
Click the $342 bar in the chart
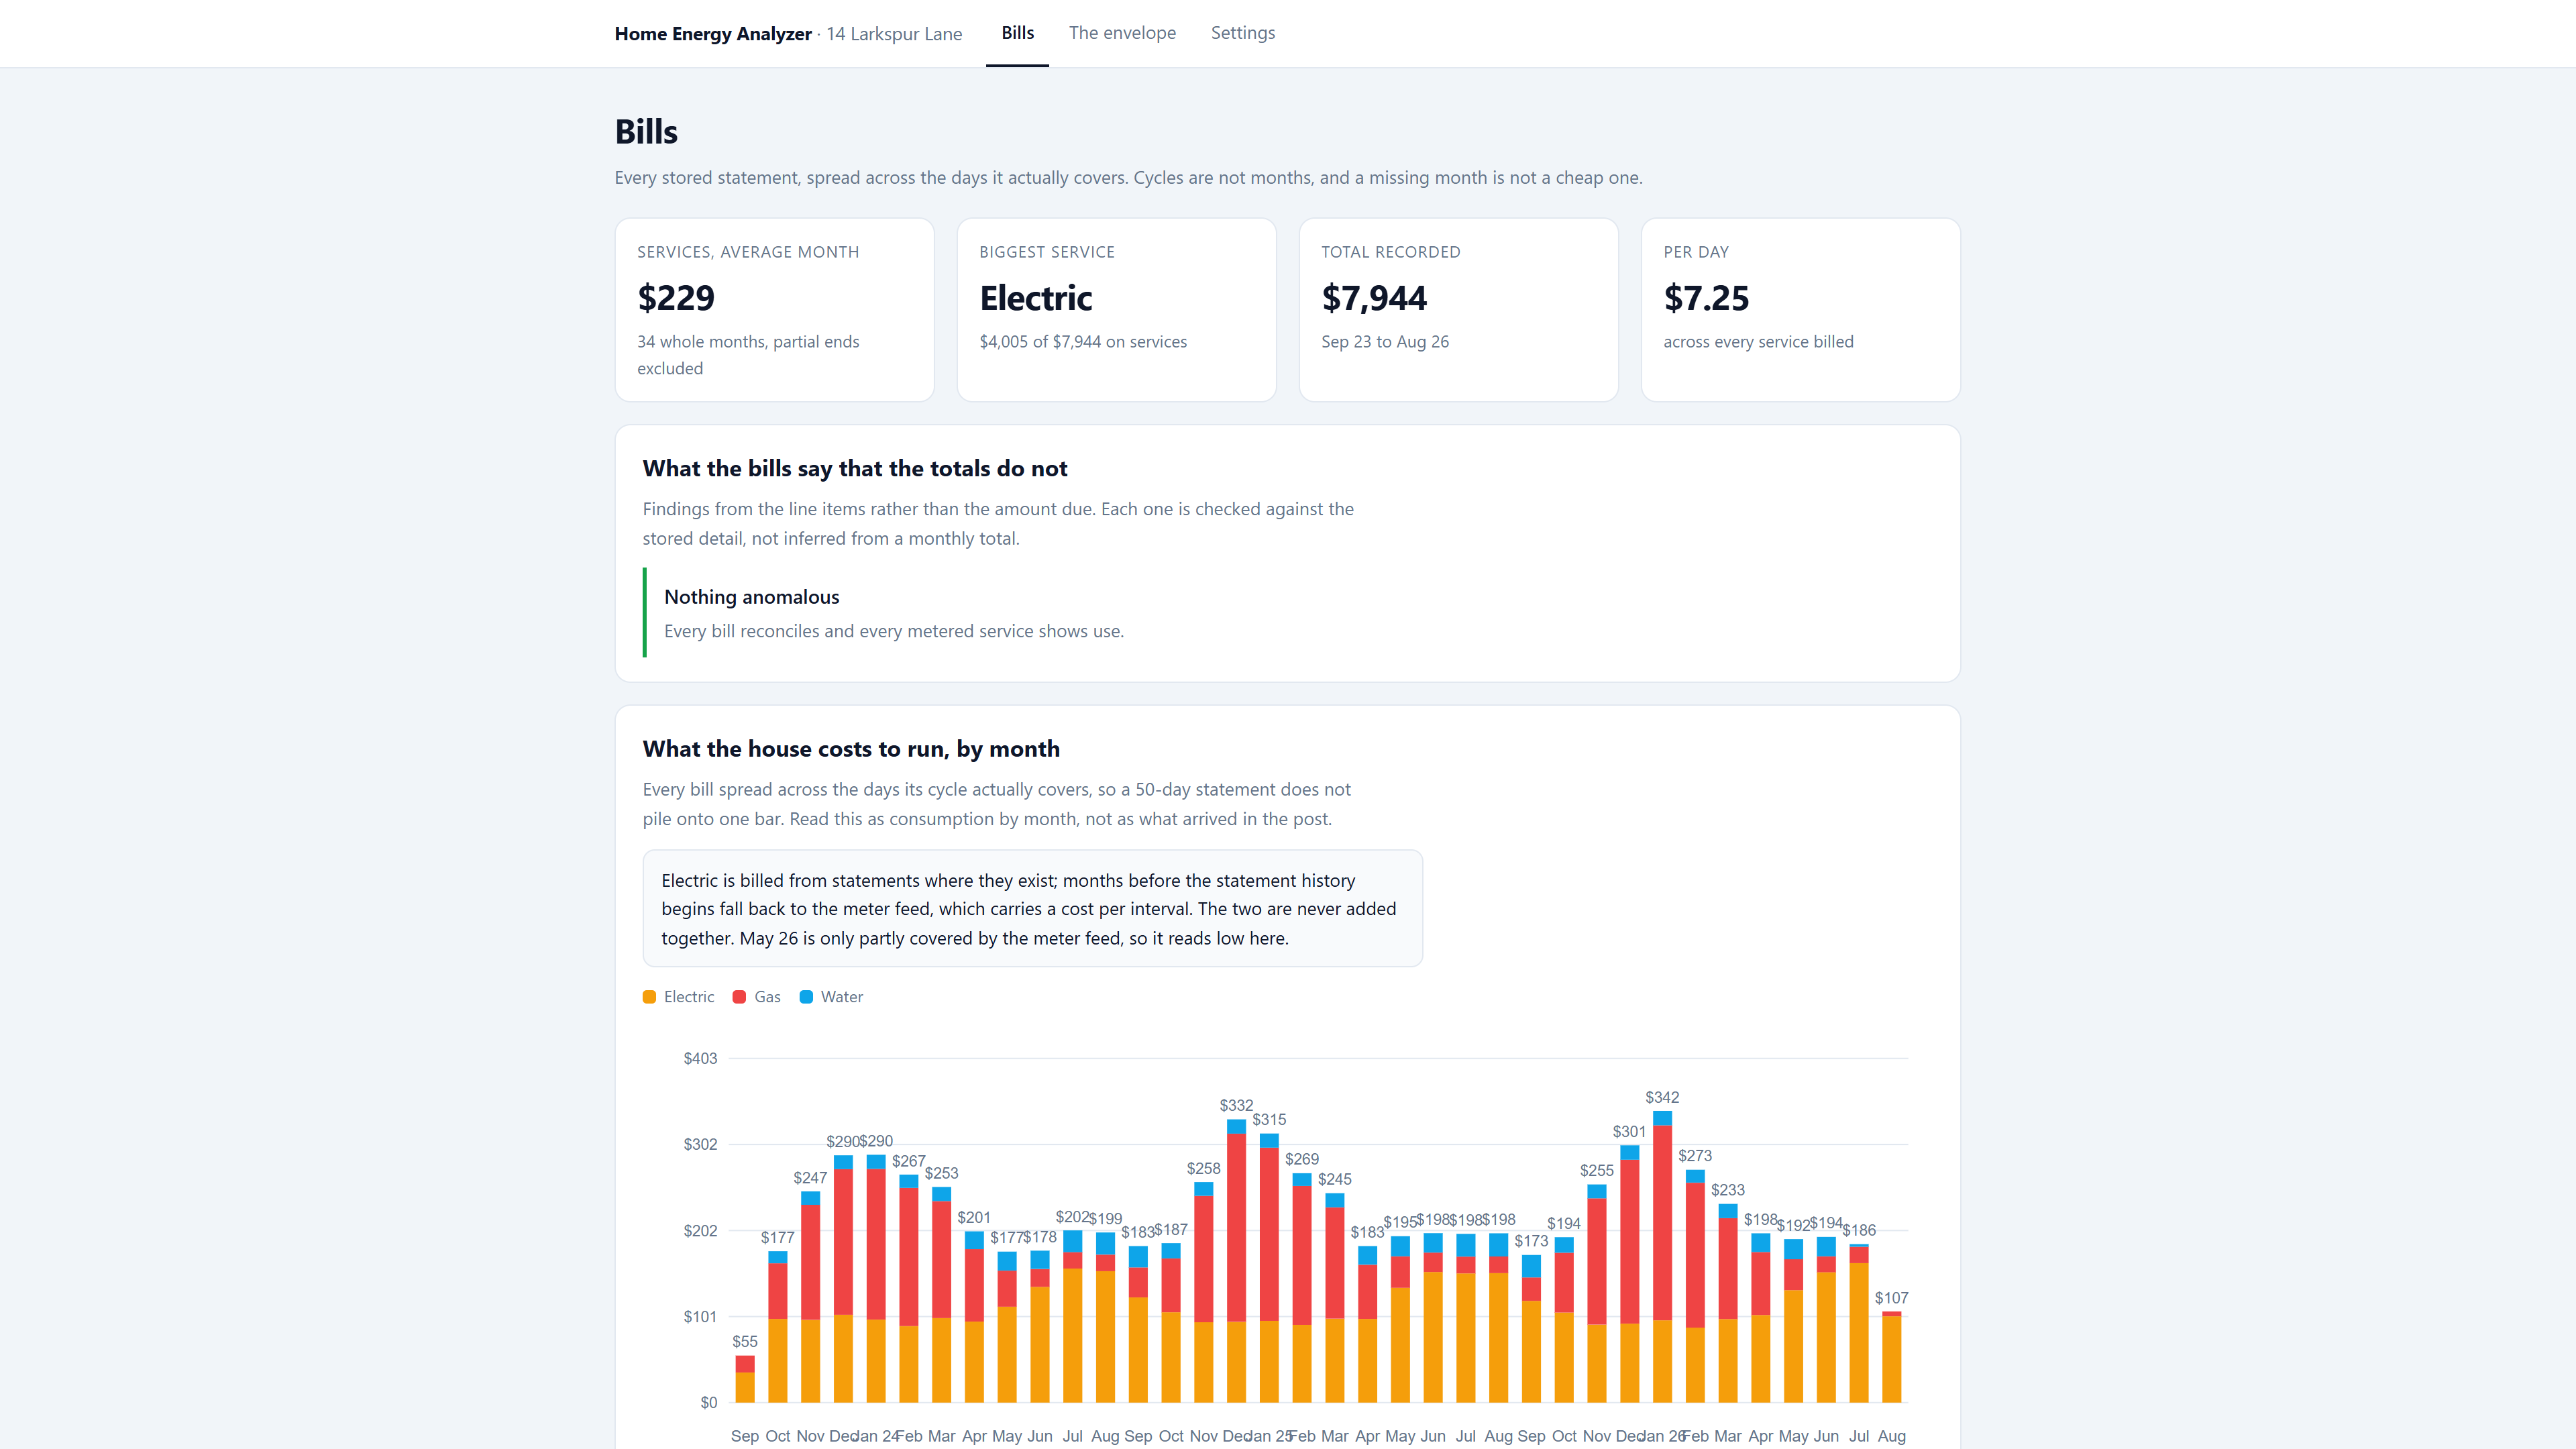coord(1662,1256)
